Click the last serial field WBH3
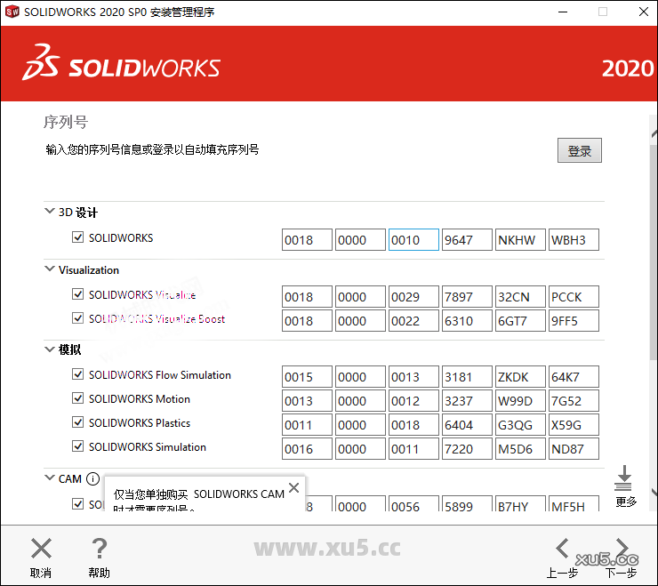This screenshot has height=586, width=658. [x=574, y=240]
